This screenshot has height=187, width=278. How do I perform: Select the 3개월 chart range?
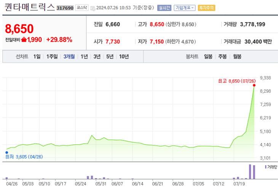coord(69,56)
